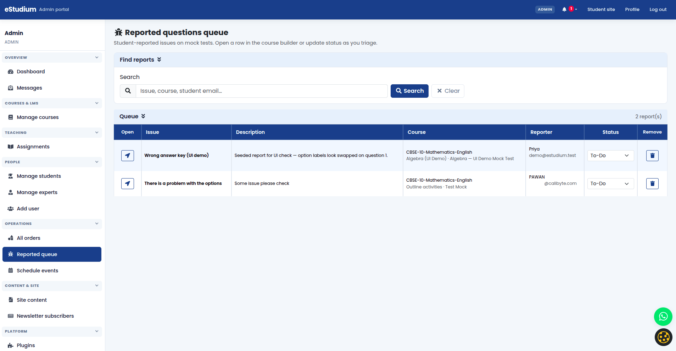Click the Add user group icon
This screenshot has height=351, width=676.
click(x=11, y=209)
